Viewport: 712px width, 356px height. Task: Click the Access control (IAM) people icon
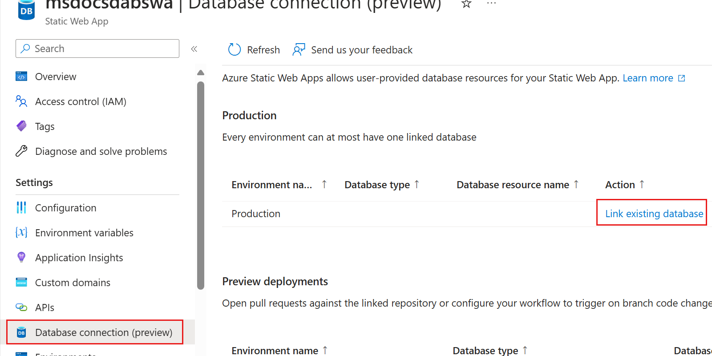click(21, 101)
